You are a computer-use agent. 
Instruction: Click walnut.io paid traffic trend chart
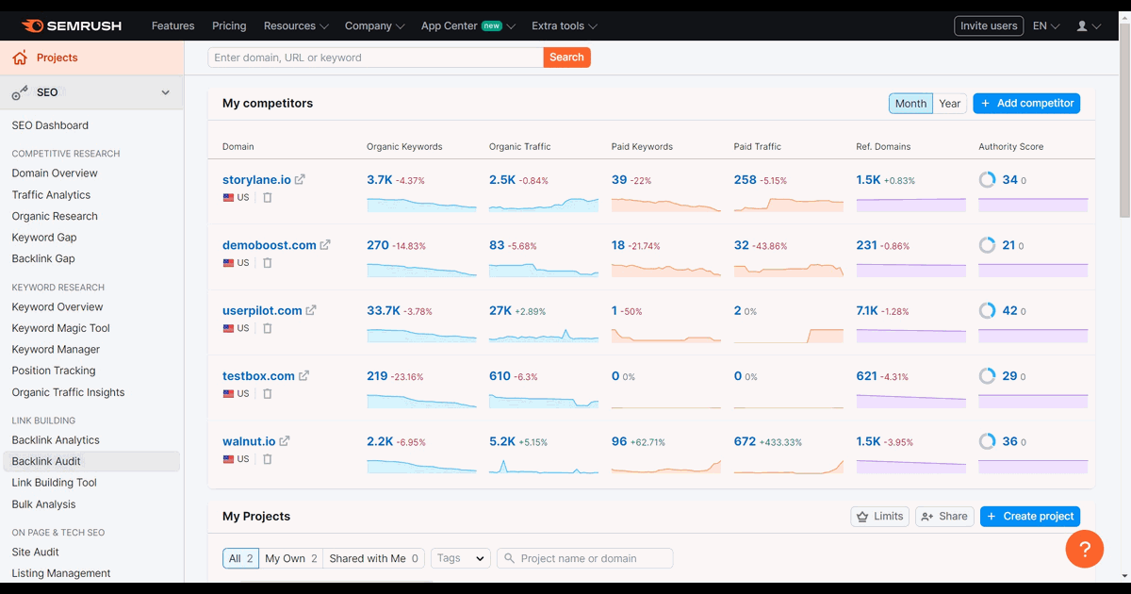789,466
